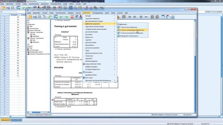Open Direktmarketing menu in Viewer
The width and height of the screenshot is (223, 125).
point(98,13)
